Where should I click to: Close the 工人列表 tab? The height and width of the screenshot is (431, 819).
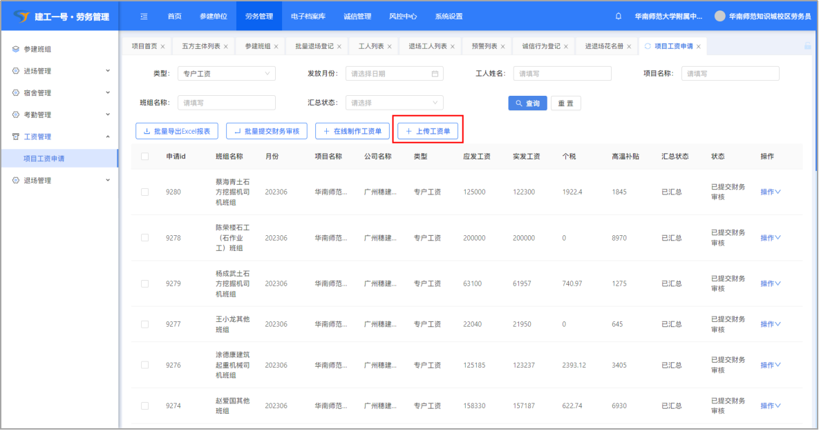[x=389, y=47]
